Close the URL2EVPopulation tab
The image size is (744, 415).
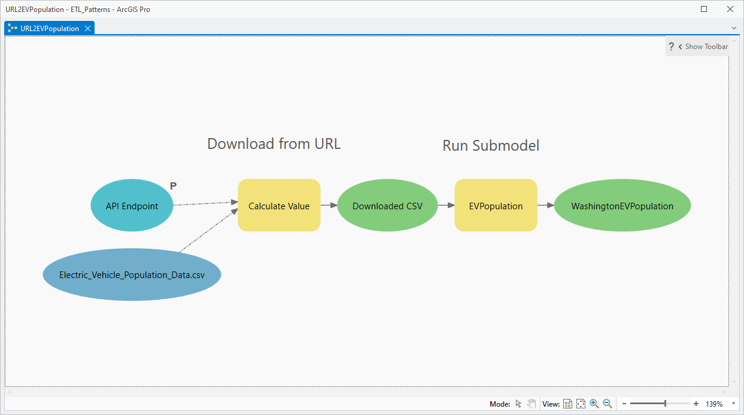point(87,28)
